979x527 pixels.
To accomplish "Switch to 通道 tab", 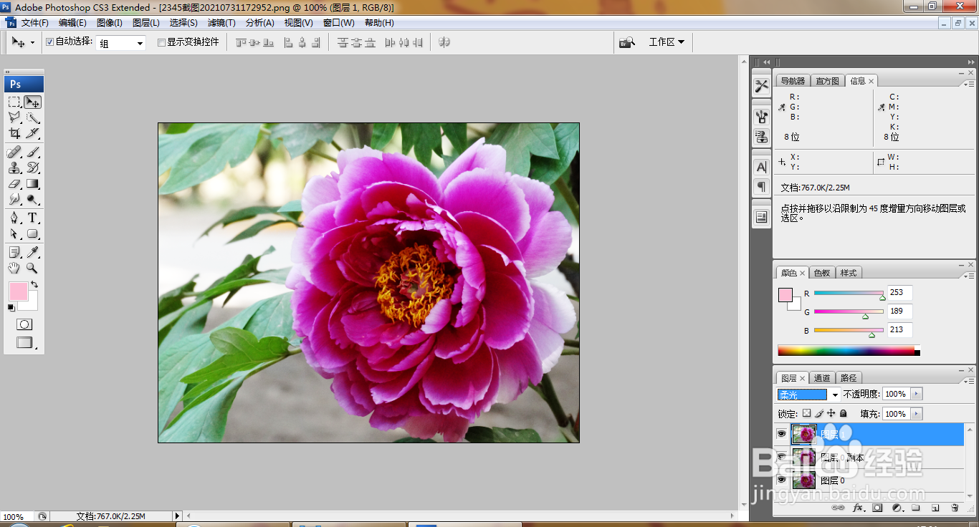I will click(x=822, y=378).
